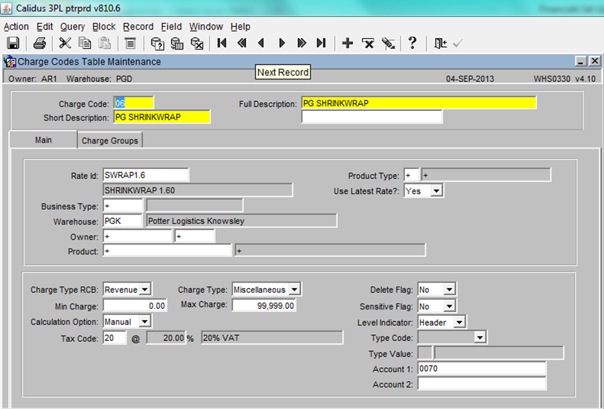Click the Clear Record icon
604x409 pixels.
(388, 43)
